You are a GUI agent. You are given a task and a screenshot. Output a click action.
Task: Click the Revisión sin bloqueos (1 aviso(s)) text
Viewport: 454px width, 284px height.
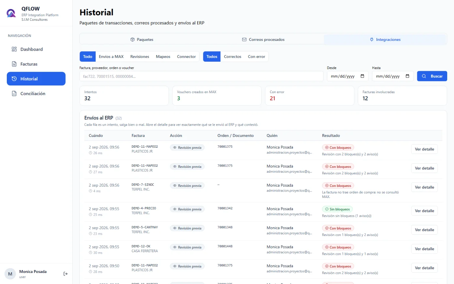point(347,216)
